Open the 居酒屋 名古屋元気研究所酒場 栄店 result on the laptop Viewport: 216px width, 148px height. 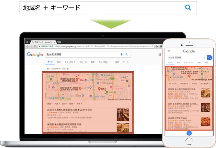point(64,124)
